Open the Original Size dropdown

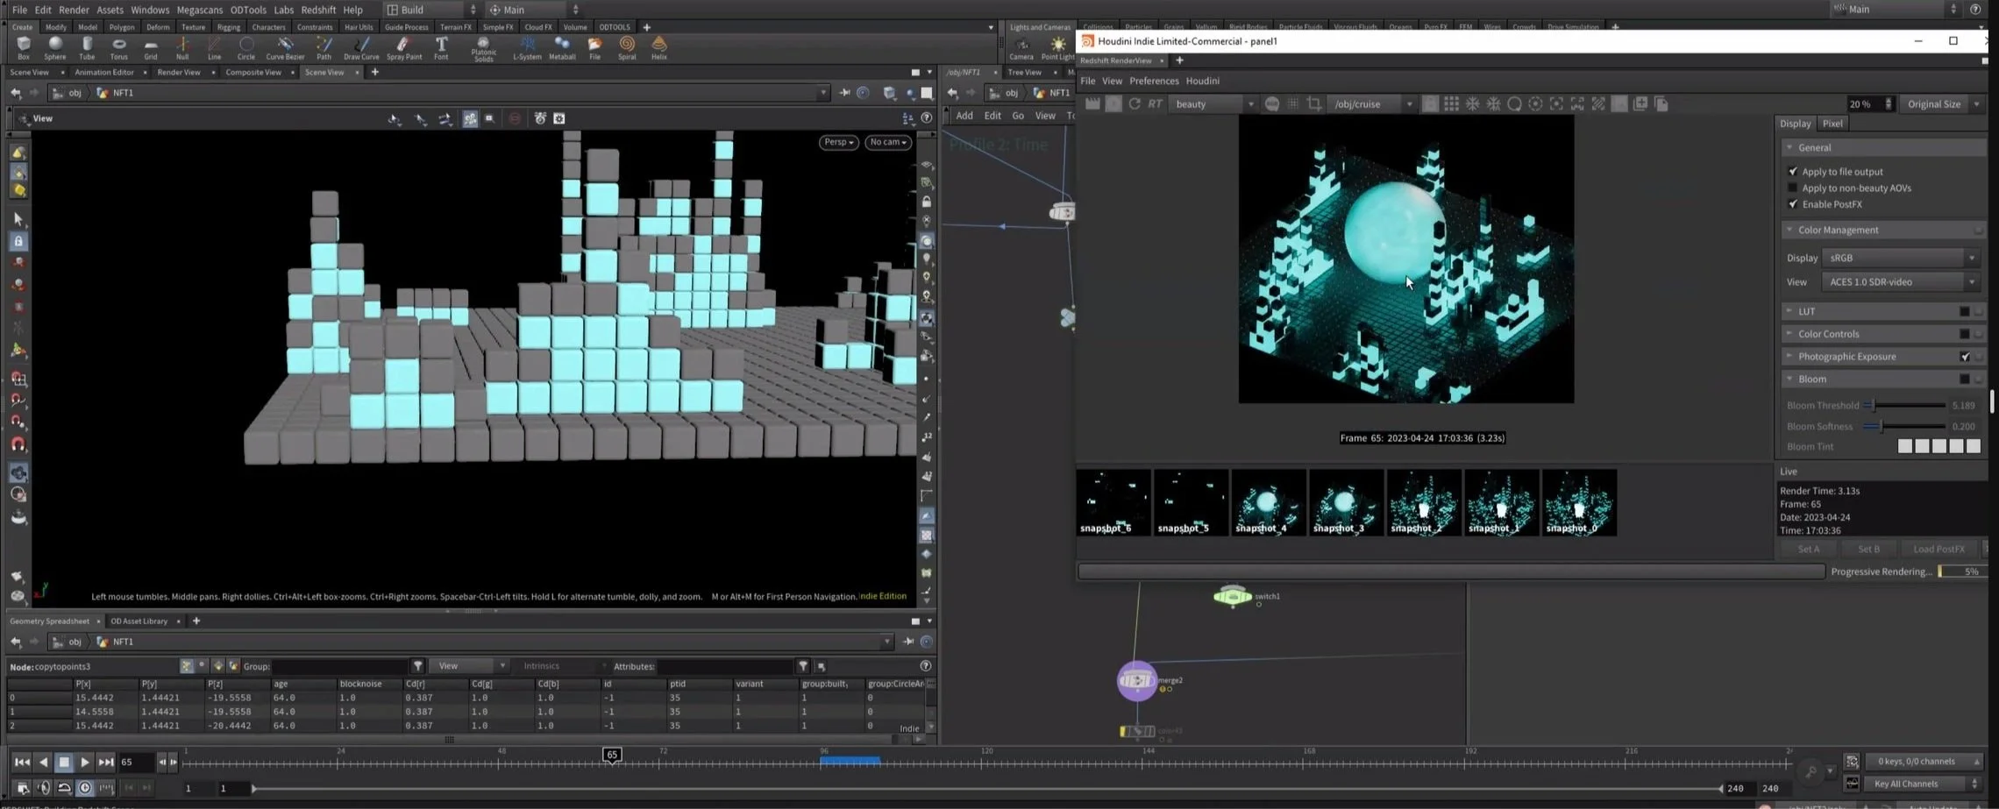pos(1943,104)
